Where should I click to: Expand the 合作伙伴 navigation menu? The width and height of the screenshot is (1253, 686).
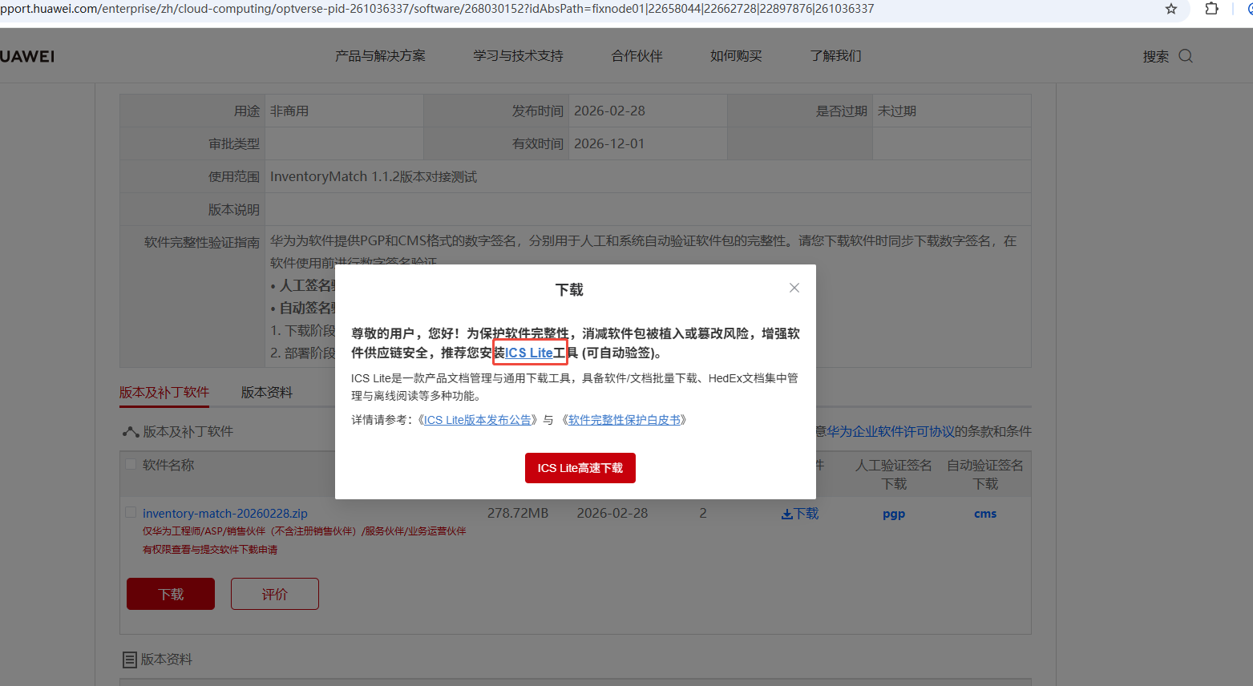point(637,56)
